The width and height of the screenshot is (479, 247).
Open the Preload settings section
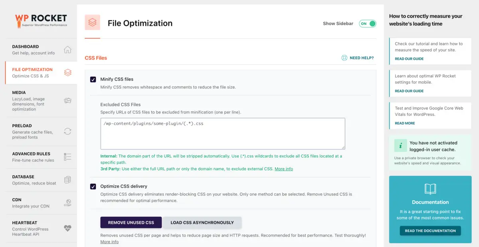click(41, 131)
